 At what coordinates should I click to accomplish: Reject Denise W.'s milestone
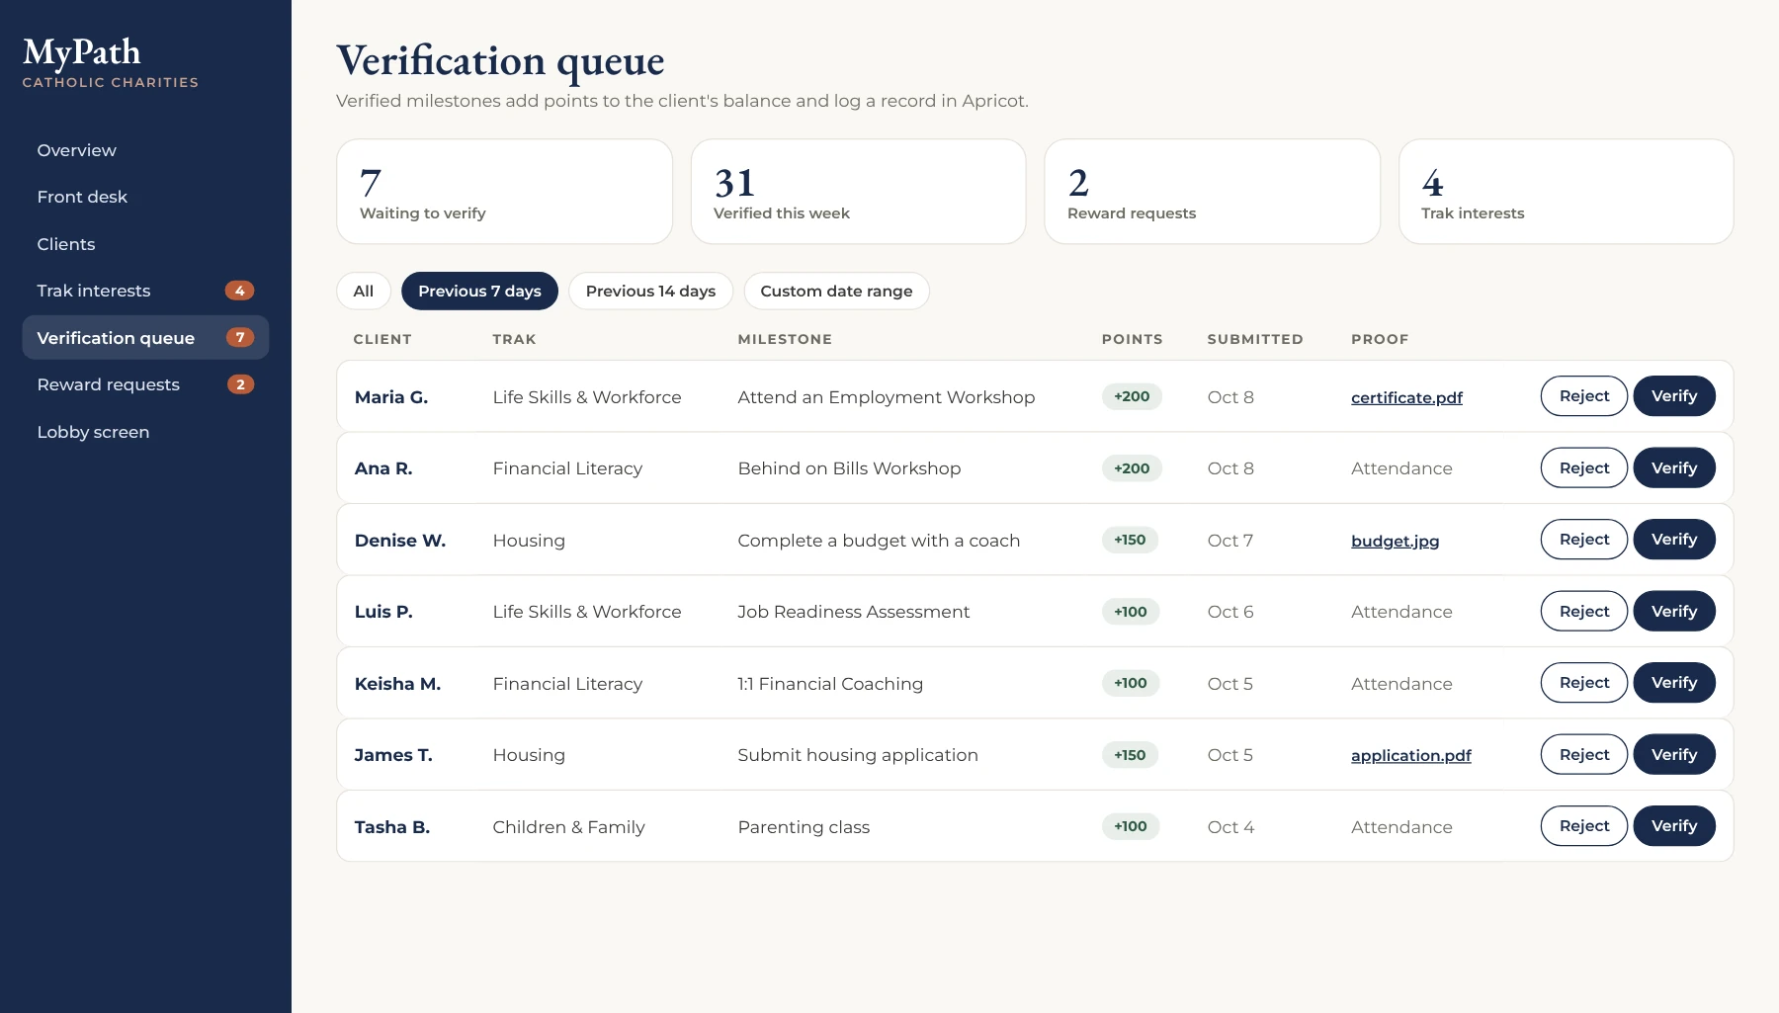point(1584,540)
